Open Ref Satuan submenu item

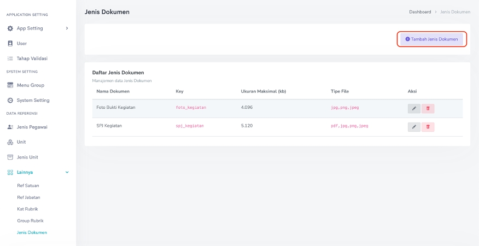(28, 186)
